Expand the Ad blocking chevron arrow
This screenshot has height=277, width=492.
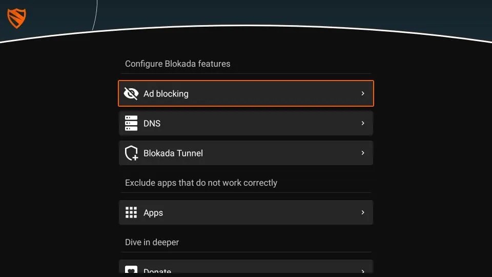coord(363,93)
